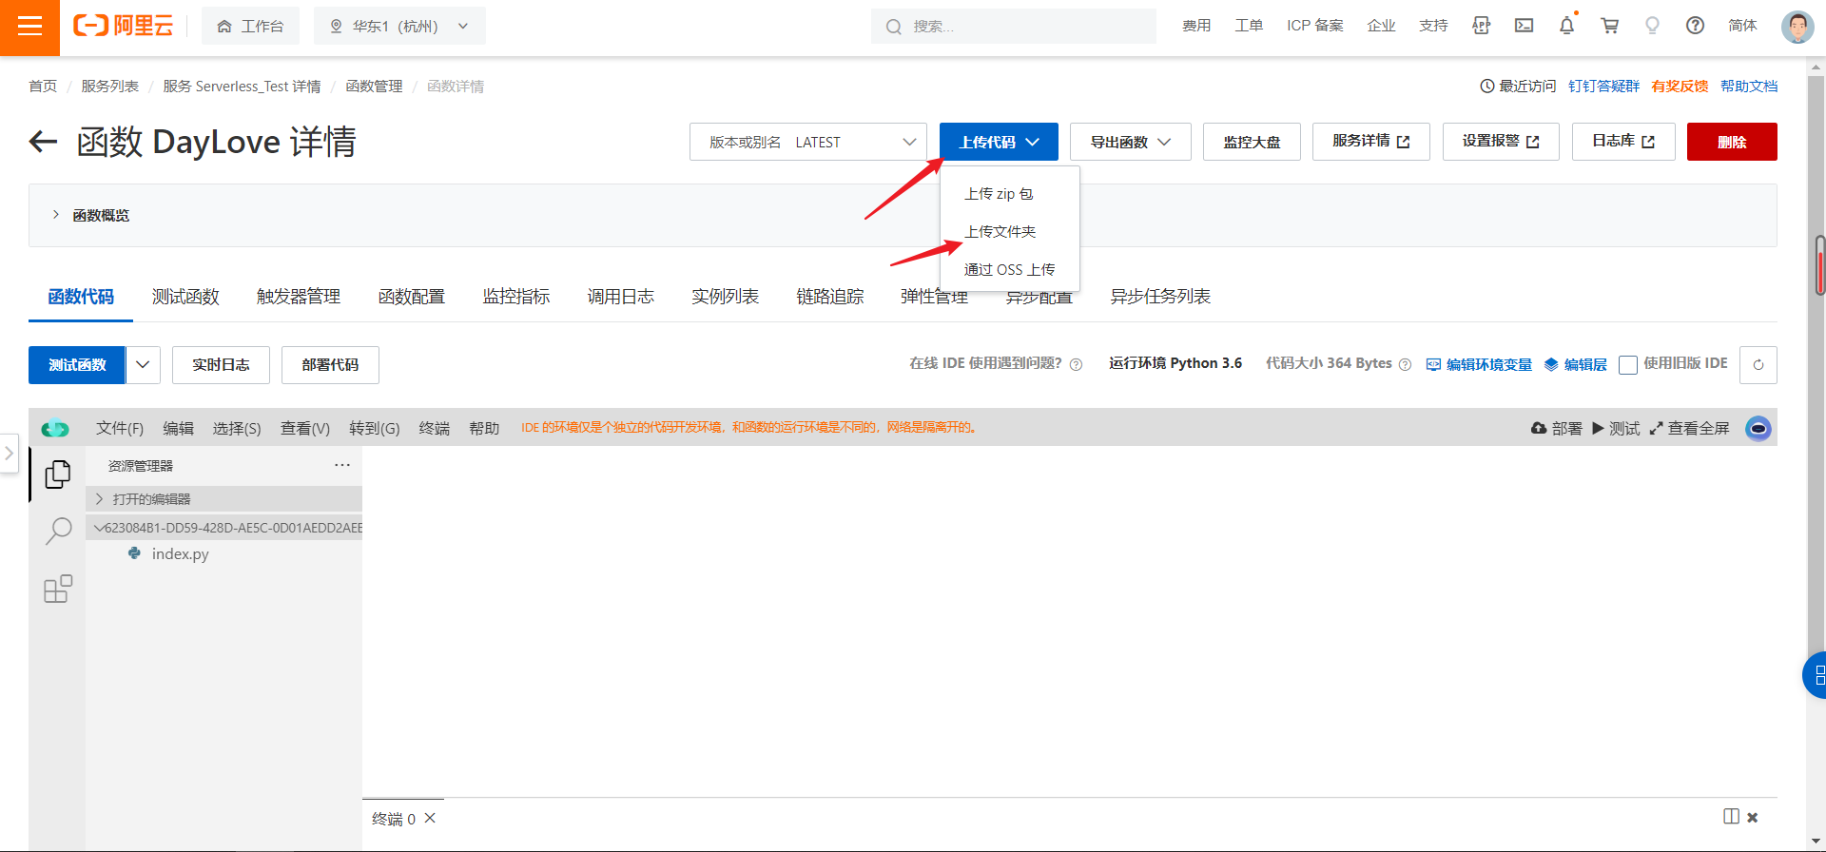Open the 版本或别名 LATEST dropdown
The image size is (1826, 852).
pos(808,142)
